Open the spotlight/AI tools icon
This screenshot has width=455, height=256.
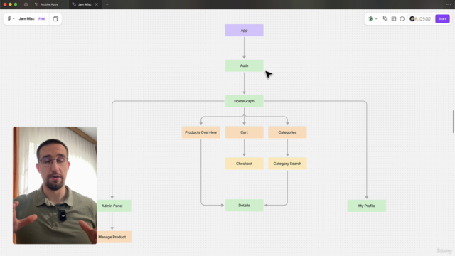(385, 19)
